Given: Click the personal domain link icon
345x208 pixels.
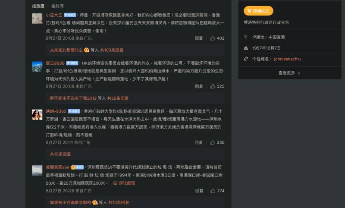Looking at the screenshot, I should tap(246, 59).
